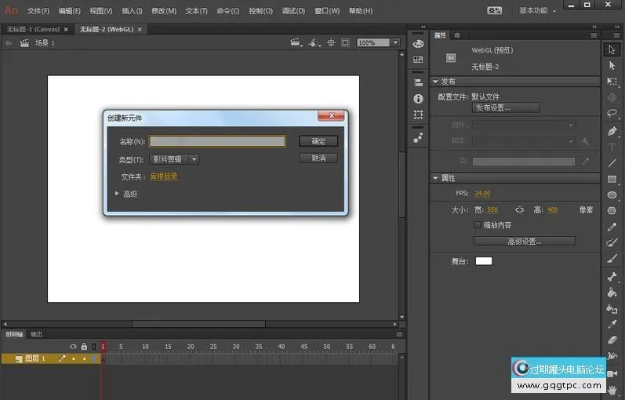Activate the Lasso tool
625x400 pixels.
[612, 114]
